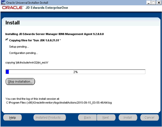Click the Install button
Screen dimensions: 162x127
128,118
